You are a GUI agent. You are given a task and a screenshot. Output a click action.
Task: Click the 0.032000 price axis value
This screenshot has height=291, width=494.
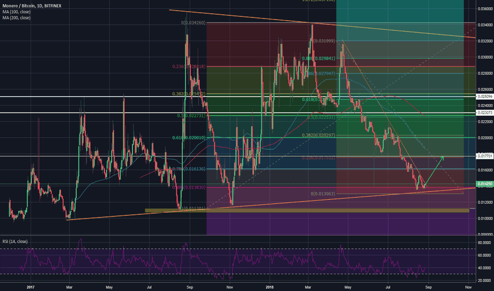click(485, 41)
